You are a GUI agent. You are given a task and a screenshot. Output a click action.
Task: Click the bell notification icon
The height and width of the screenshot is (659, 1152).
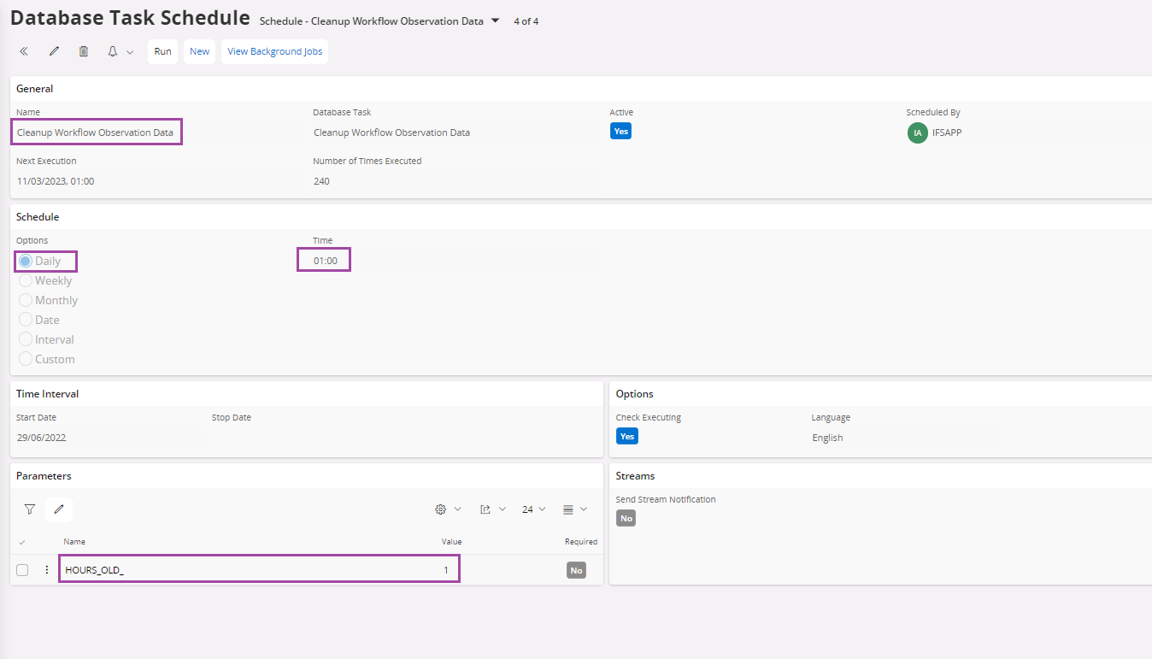[x=113, y=51]
